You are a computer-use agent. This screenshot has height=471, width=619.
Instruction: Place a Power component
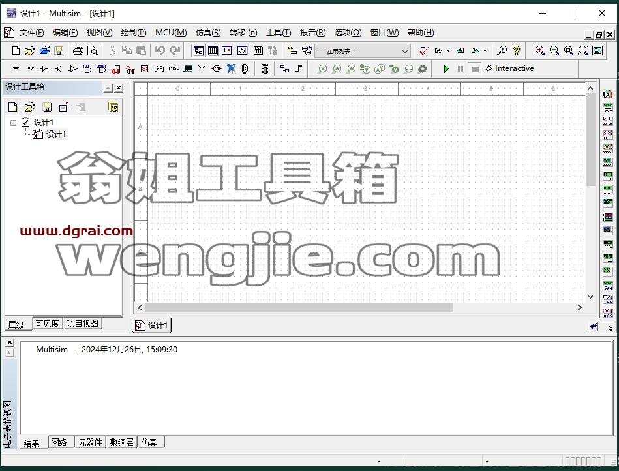159,69
